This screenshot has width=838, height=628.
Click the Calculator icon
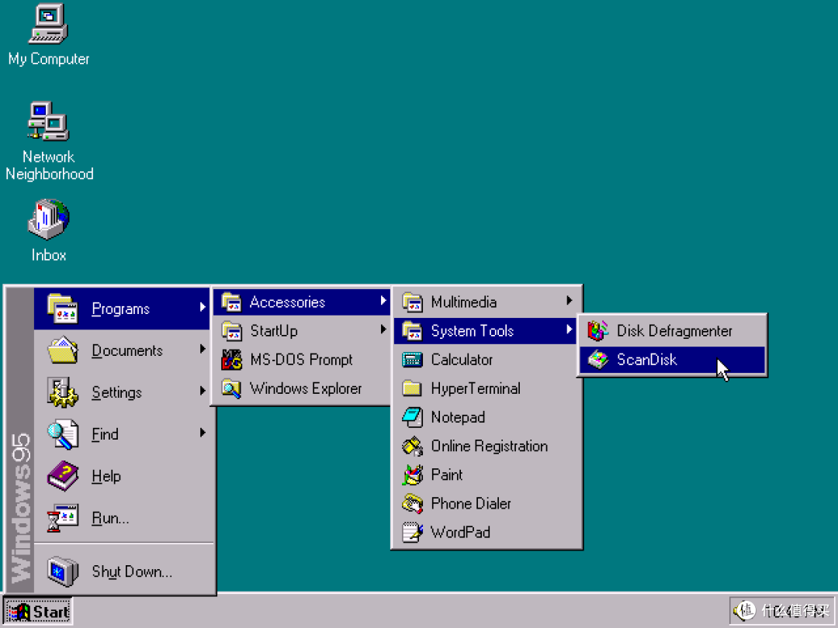coord(412,360)
